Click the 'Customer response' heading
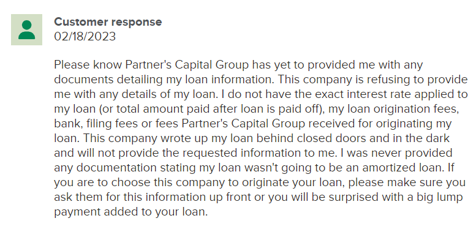Screen dimensions: 476x229 pyautogui.click(x=108, y=22)
